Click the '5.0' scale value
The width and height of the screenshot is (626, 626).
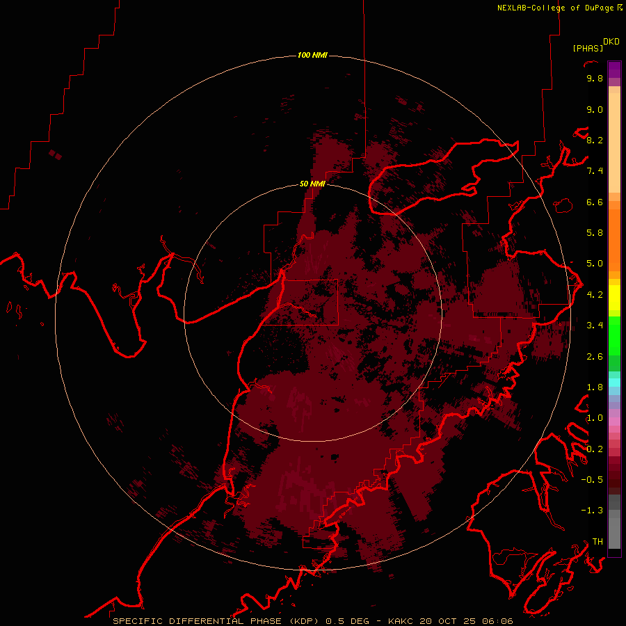click(595, 264)
